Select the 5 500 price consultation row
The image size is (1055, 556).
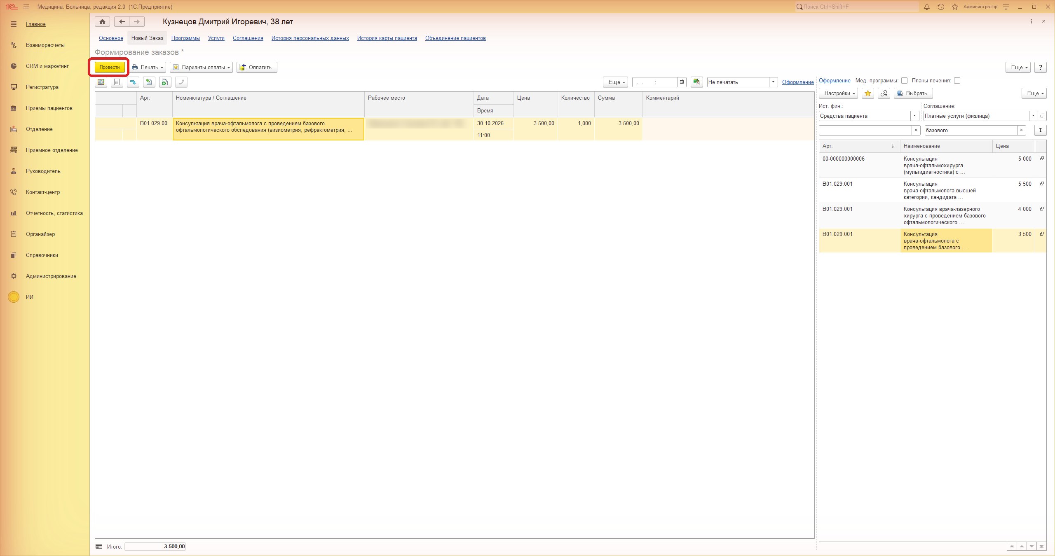tap(932, 190)
